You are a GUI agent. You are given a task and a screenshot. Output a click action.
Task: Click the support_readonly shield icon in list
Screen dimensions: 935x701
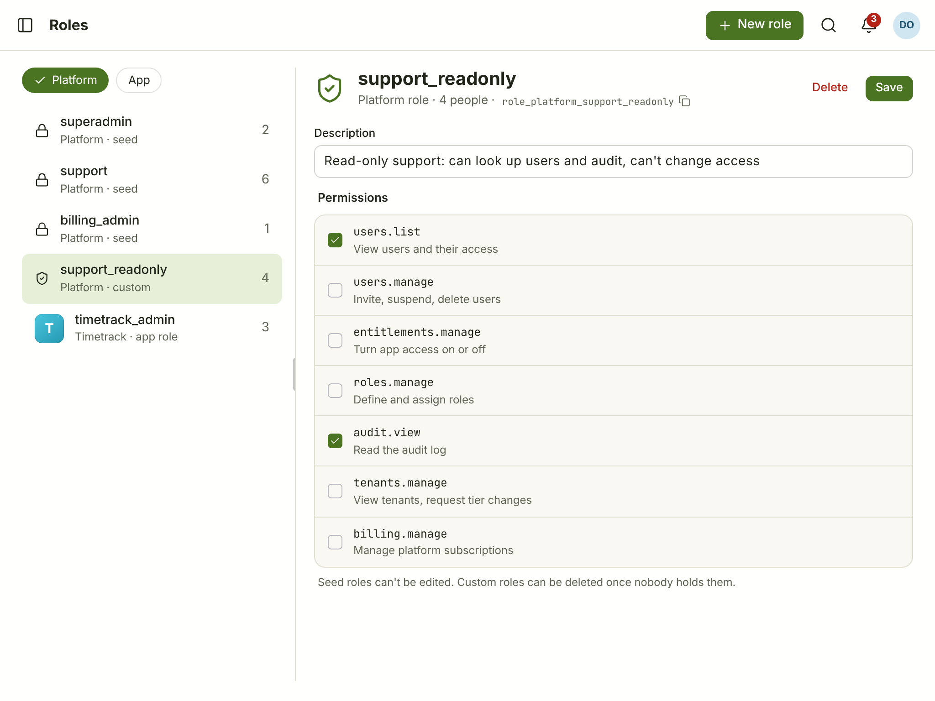[42, 278]
